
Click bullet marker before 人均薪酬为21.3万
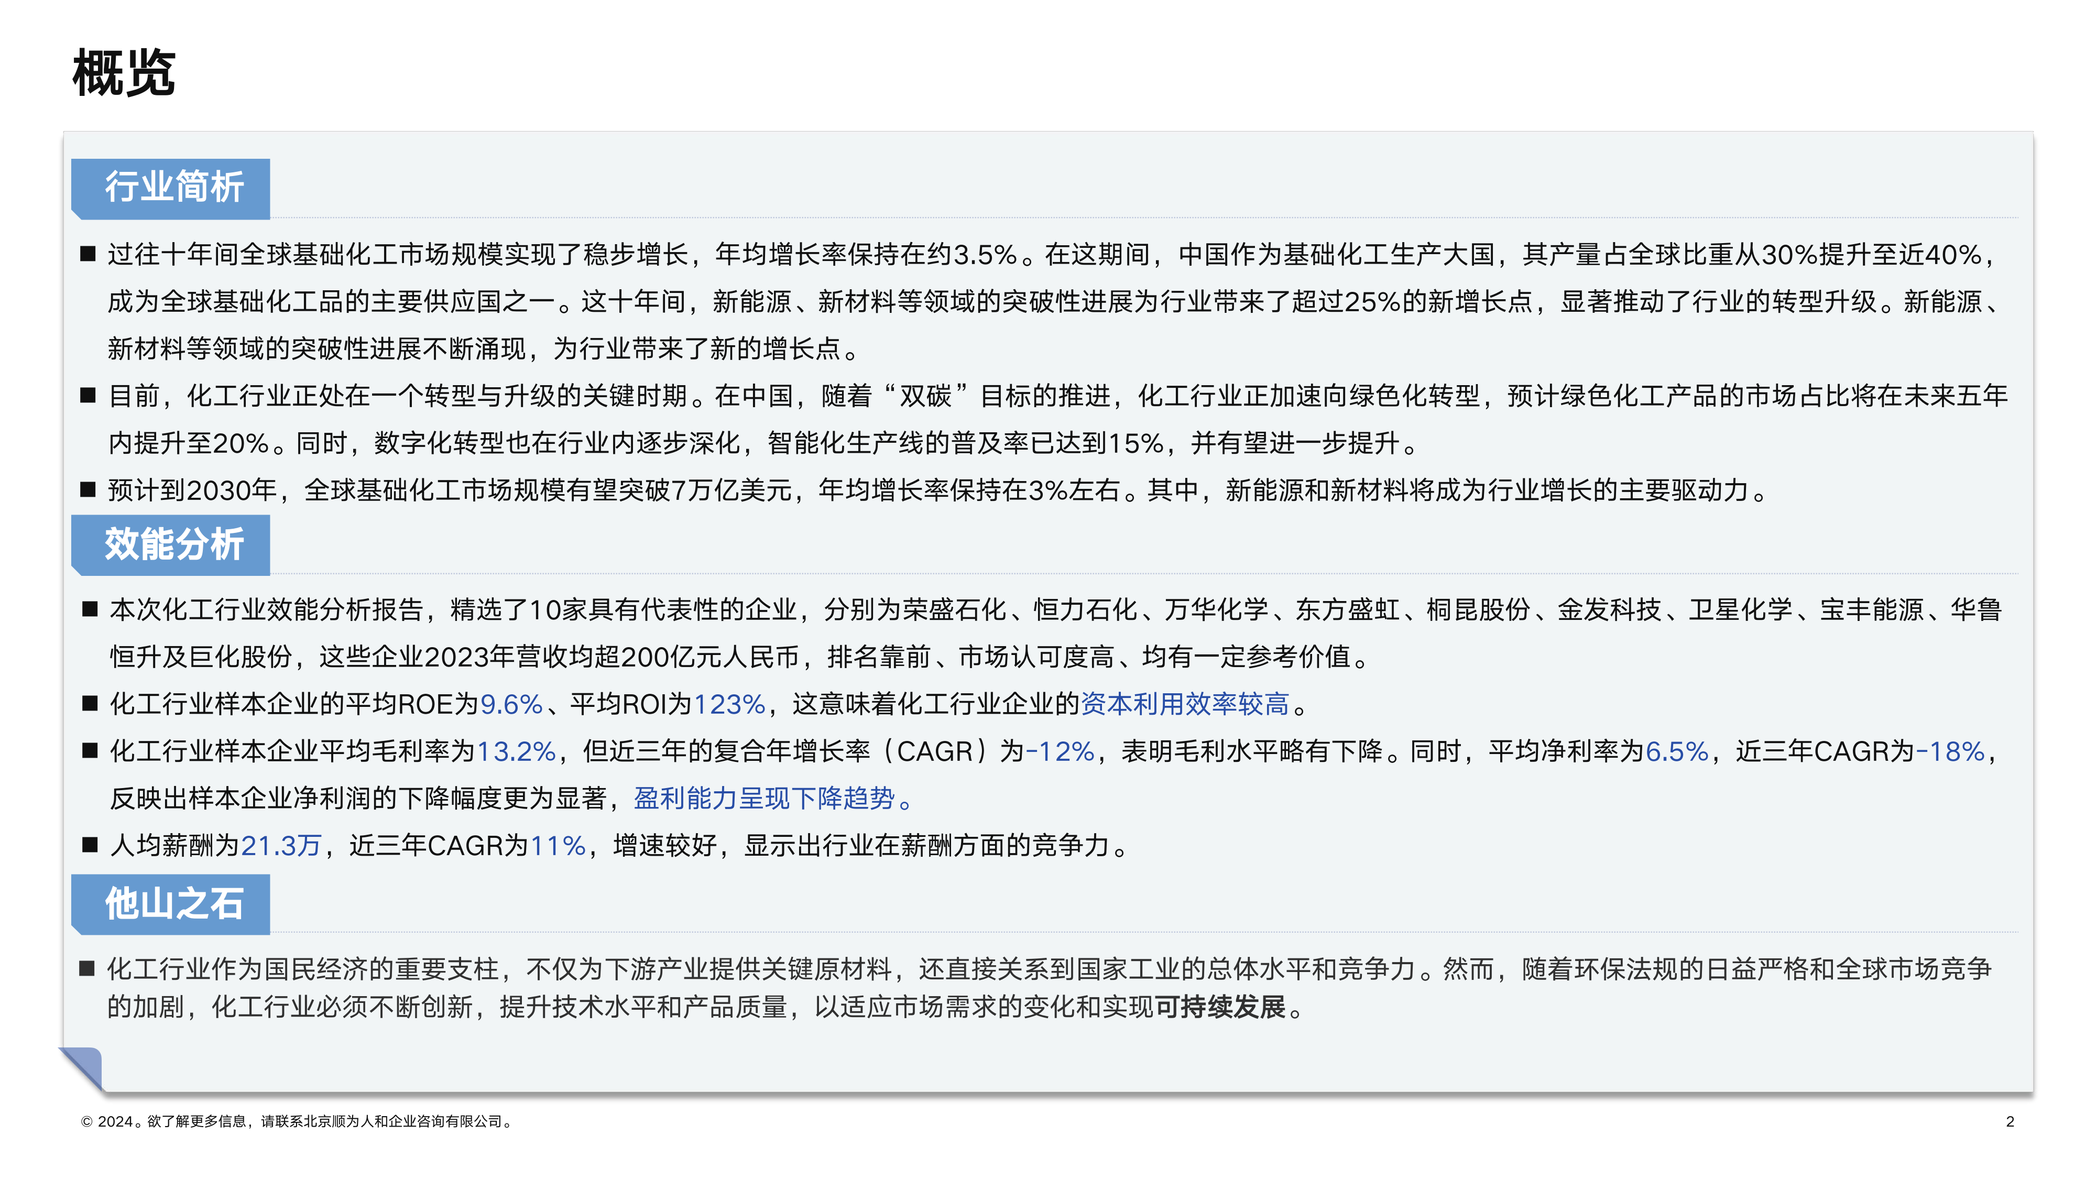[90, 845]
